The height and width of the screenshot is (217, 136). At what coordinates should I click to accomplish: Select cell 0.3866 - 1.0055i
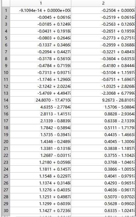[103, 169]
